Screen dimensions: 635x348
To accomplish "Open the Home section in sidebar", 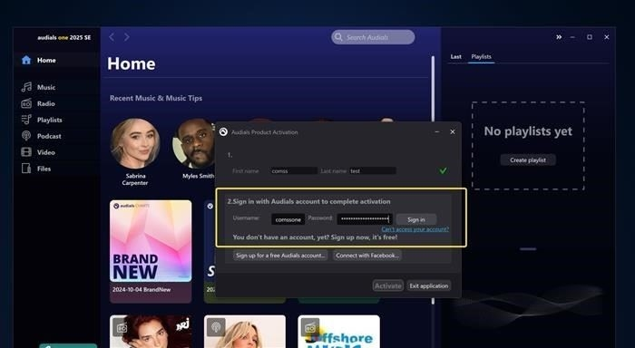I will (56, 61).
